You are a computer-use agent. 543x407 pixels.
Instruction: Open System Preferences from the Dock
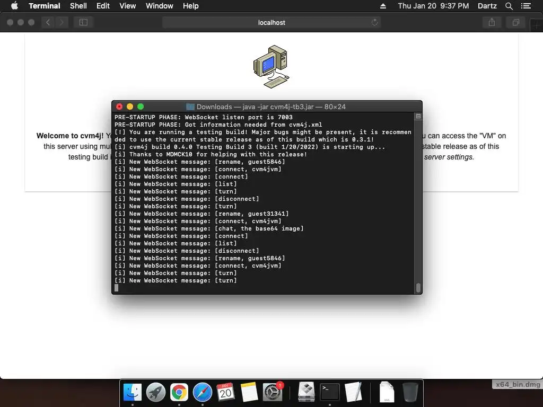[273, 392]
